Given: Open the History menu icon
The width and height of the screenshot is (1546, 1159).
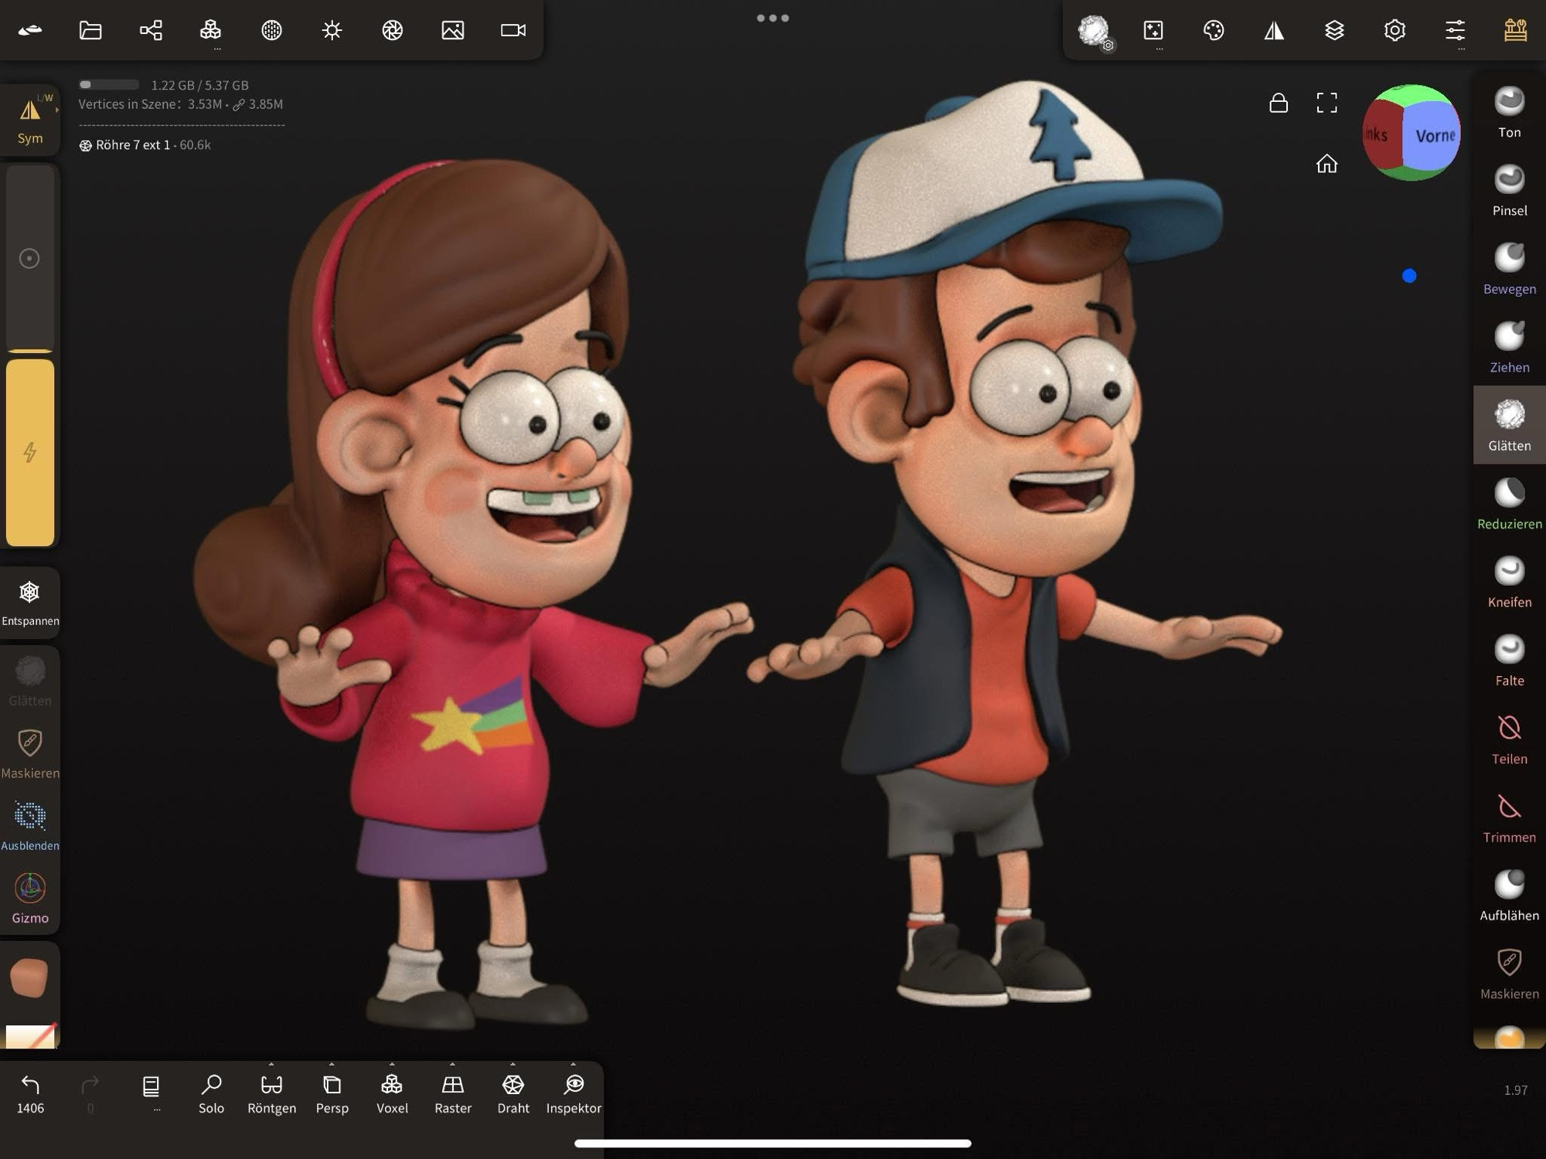Looking at the screenshot, I should pos(1515,30).
